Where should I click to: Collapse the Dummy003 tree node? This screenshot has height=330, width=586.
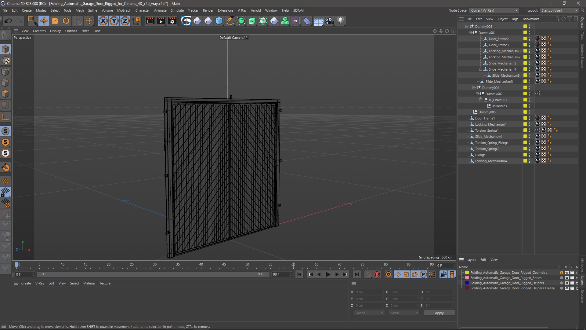467,27
